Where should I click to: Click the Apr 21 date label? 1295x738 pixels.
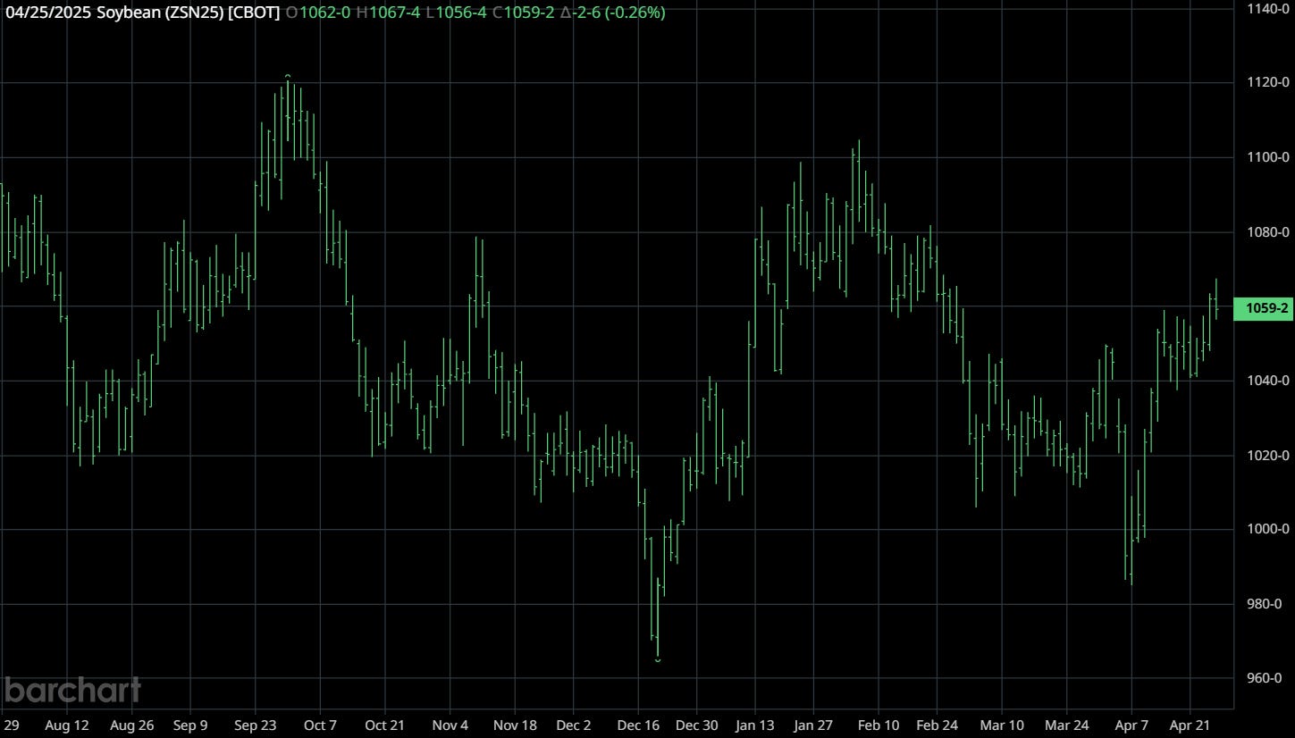(x=1190, y=725)
